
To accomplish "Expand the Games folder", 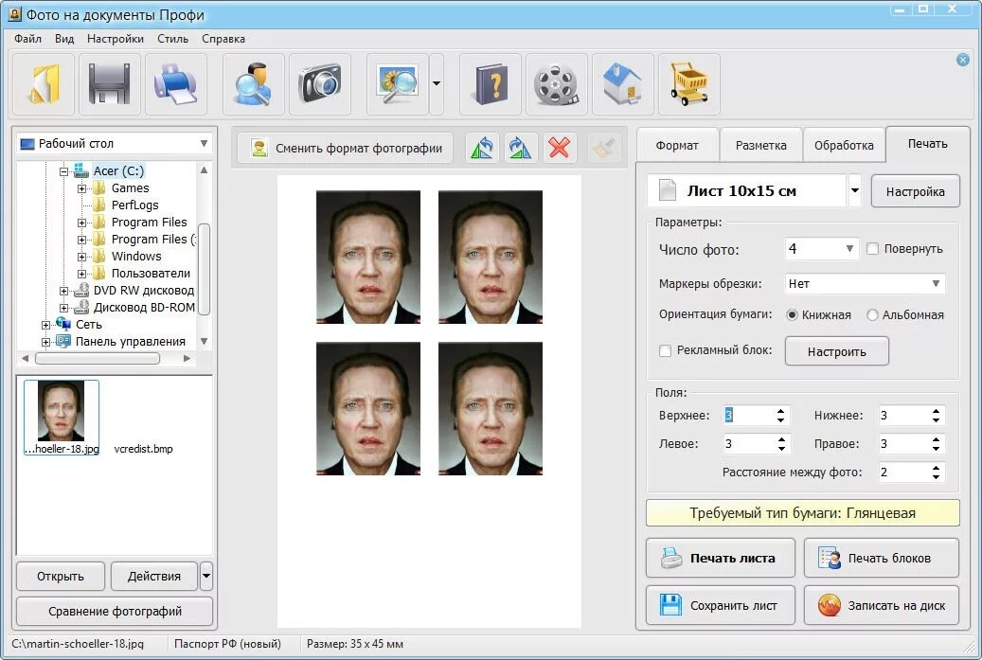I will click(81, 188).
